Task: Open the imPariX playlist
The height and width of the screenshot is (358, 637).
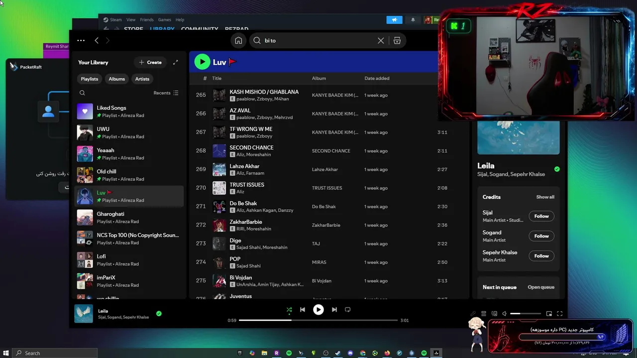Action: (x=129, y=281)
